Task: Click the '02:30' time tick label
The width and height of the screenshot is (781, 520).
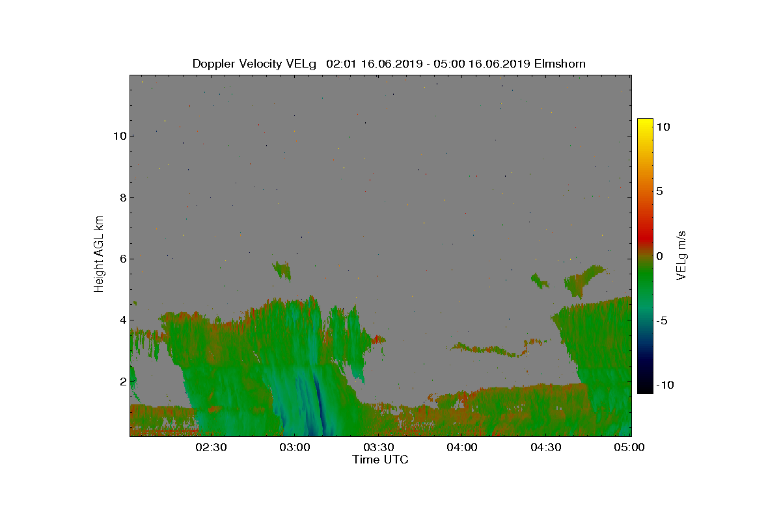Action: [x=210, y=447]
